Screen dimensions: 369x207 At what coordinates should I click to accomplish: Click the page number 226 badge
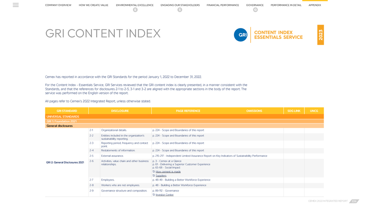[x=354, y=201]
